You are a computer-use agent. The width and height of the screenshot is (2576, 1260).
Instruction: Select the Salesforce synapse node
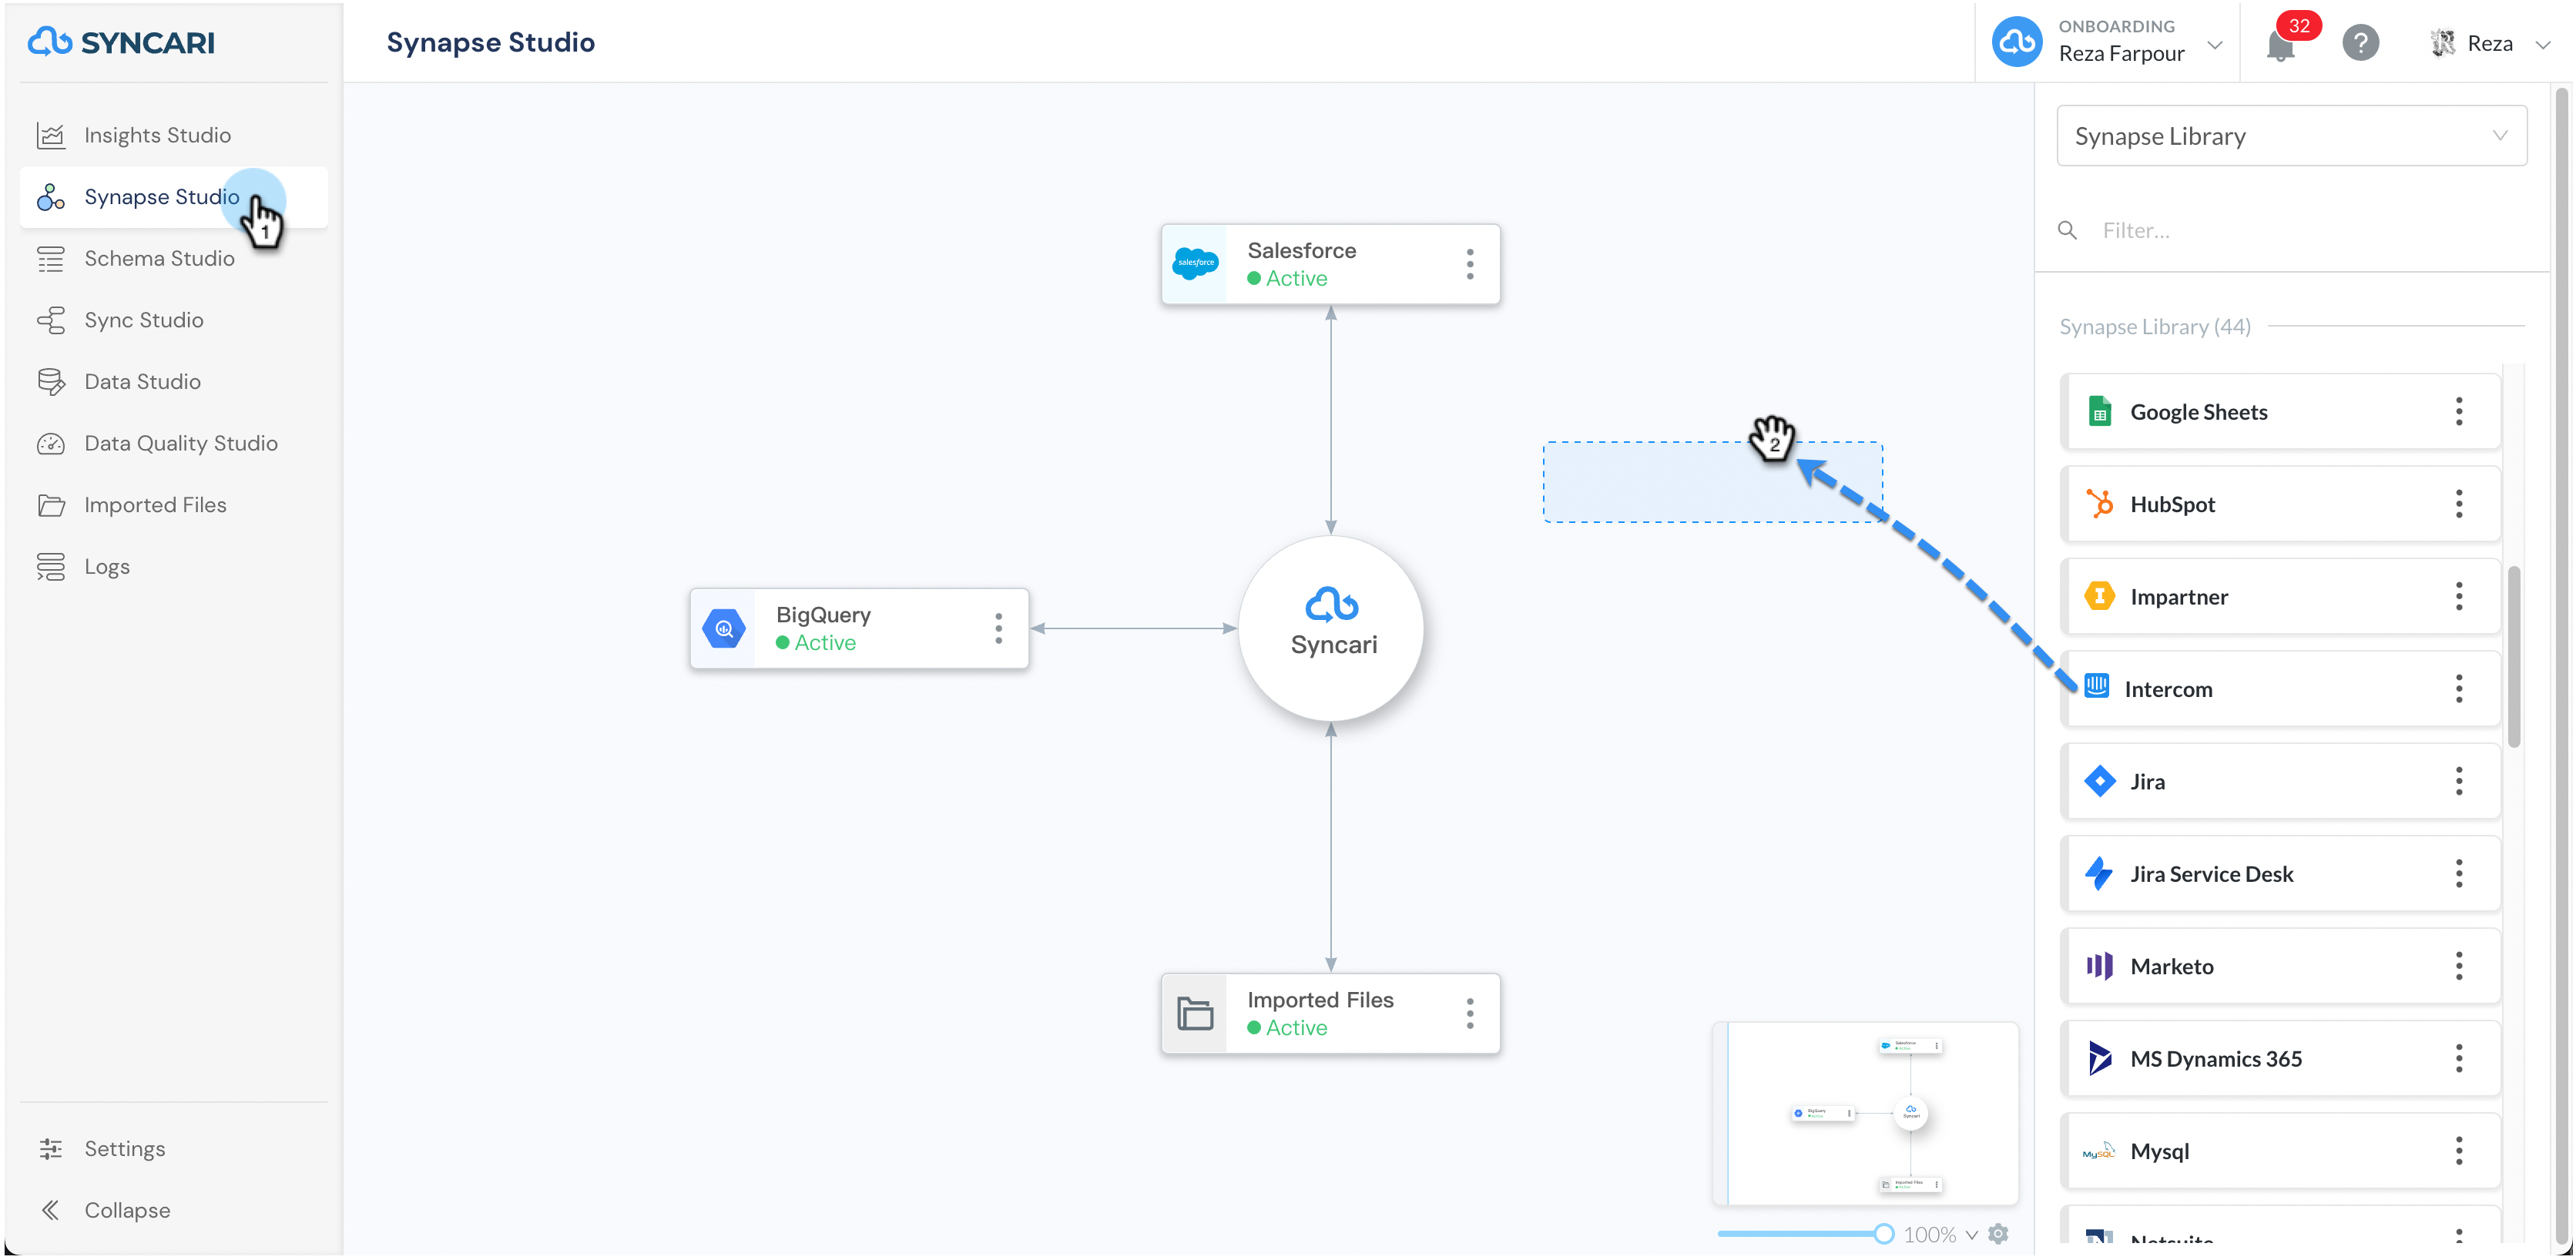point(1330,264)
